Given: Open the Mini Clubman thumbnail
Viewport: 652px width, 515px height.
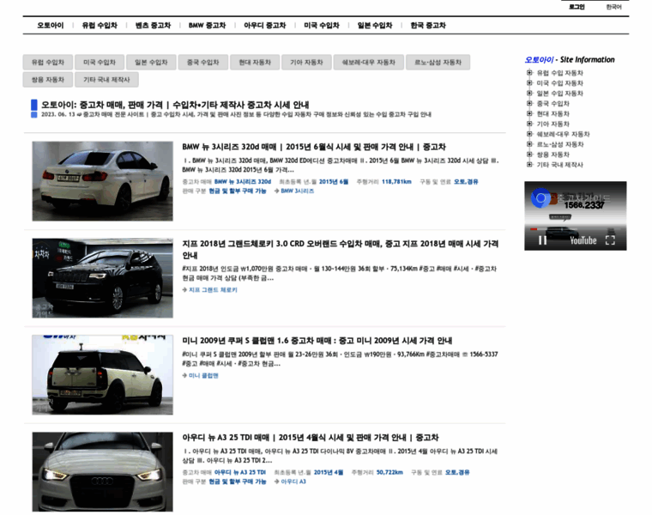Looking at the screenshot, I should pos(103,375).
